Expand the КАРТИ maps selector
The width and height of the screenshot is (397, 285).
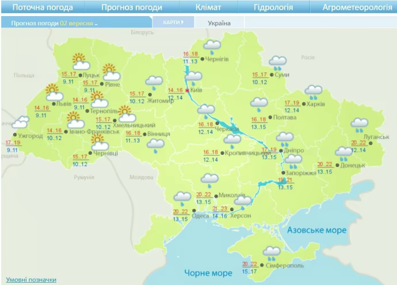173,22
